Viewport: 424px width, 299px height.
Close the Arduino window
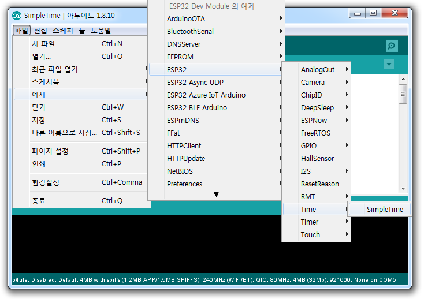395,13
